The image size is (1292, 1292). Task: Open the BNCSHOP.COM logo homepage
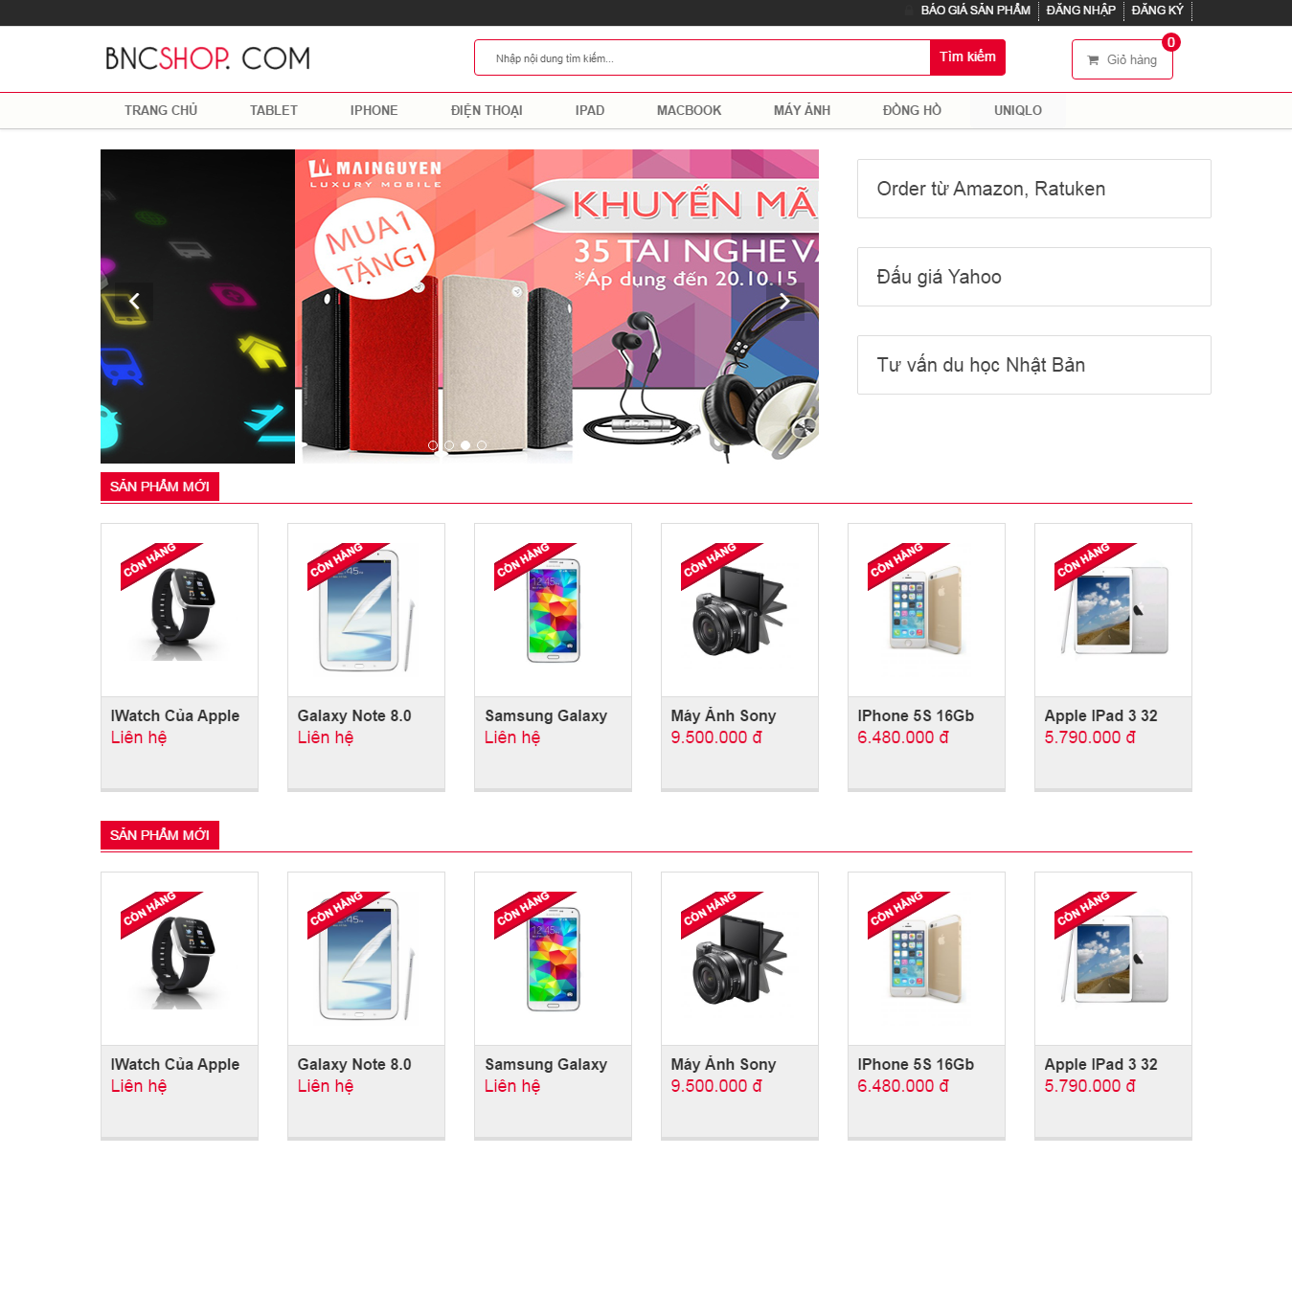(x=208, y=58)
